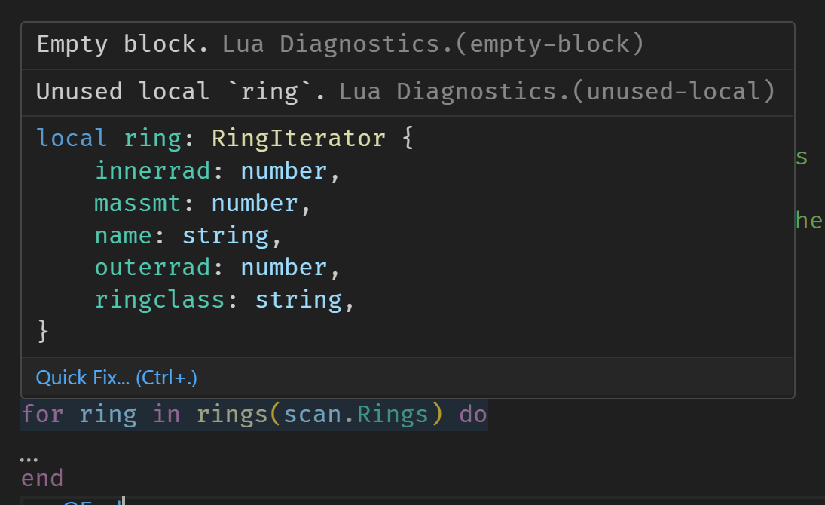
Task: Click the ringclass field in hover
Action: 160,300
